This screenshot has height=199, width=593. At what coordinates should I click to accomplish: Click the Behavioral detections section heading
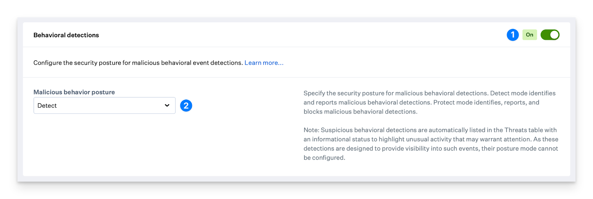(66, 35)
